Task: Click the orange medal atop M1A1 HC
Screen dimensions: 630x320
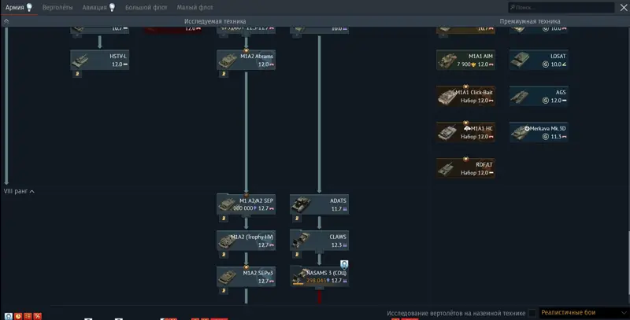Action: (x=465, y=123)
